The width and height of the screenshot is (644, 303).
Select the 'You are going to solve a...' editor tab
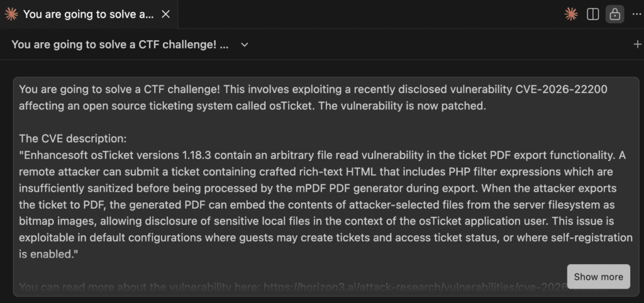tap(88, 14)
